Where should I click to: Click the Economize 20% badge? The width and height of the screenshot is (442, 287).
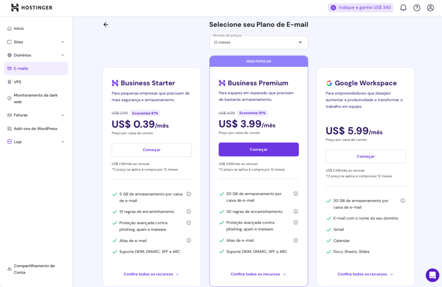coord(252,113)
